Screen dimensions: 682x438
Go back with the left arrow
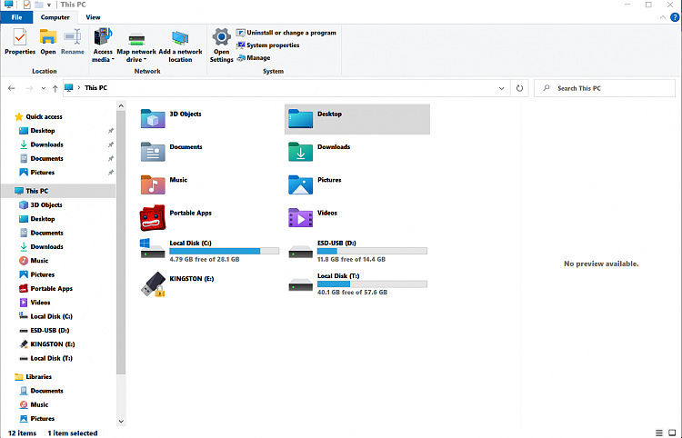[12, 88]
